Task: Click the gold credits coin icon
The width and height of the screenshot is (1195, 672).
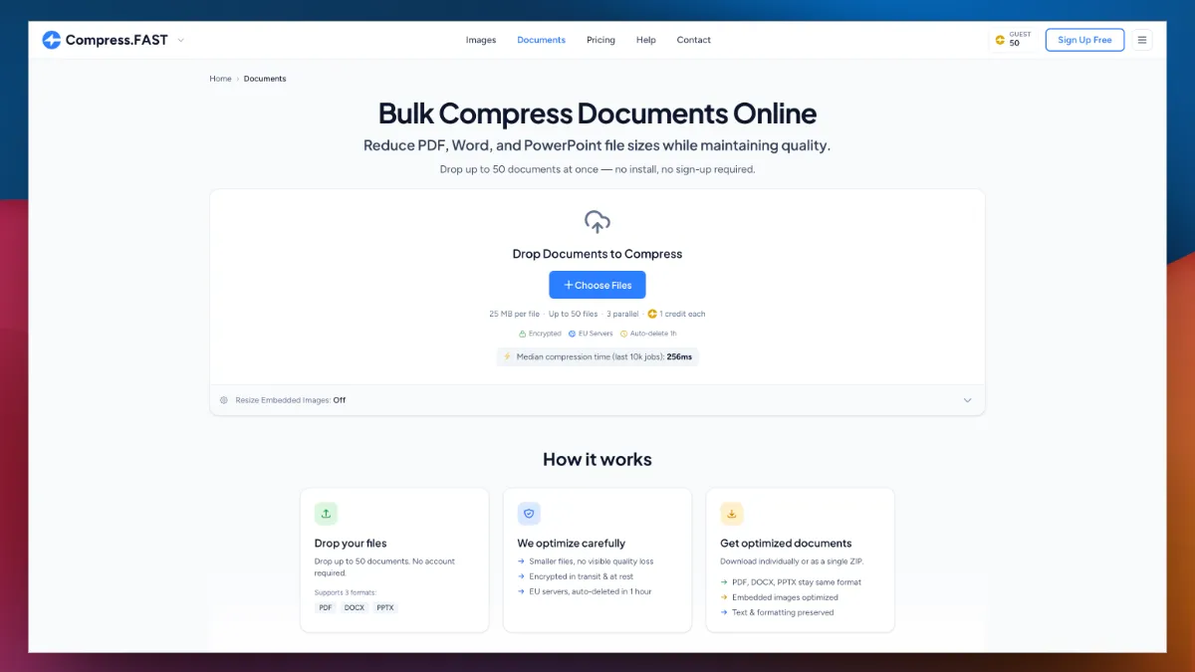Action: click(x=1000, y=41)
